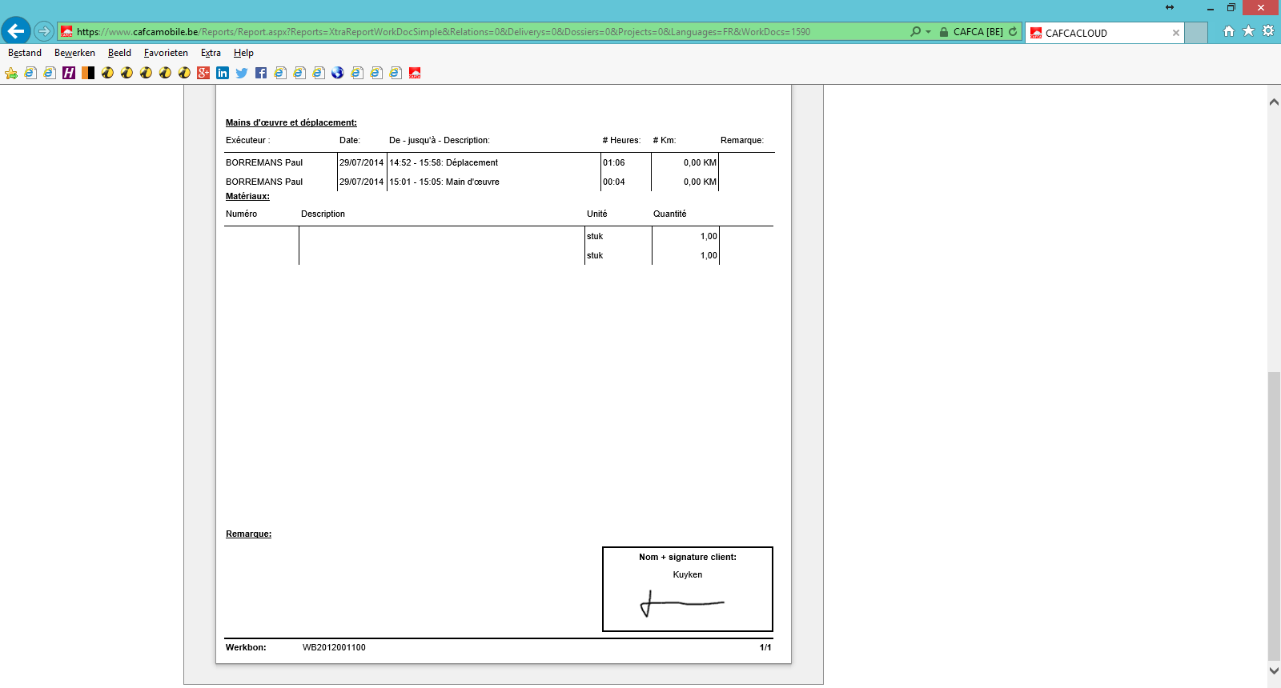Click the page number 1/1
Image resolution: width=1281 pixels, height=688 pixels.
[x=765, y=647]
